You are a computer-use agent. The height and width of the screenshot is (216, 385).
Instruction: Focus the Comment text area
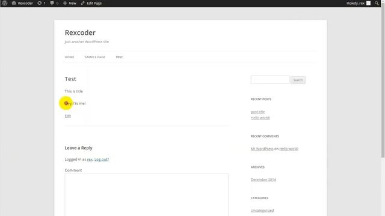click(x=147, y=194)
